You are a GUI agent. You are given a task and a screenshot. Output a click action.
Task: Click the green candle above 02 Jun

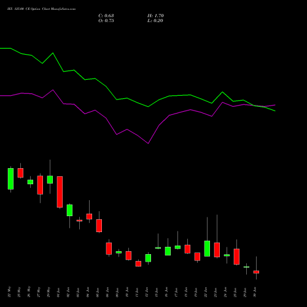click(x=69, y=210)
